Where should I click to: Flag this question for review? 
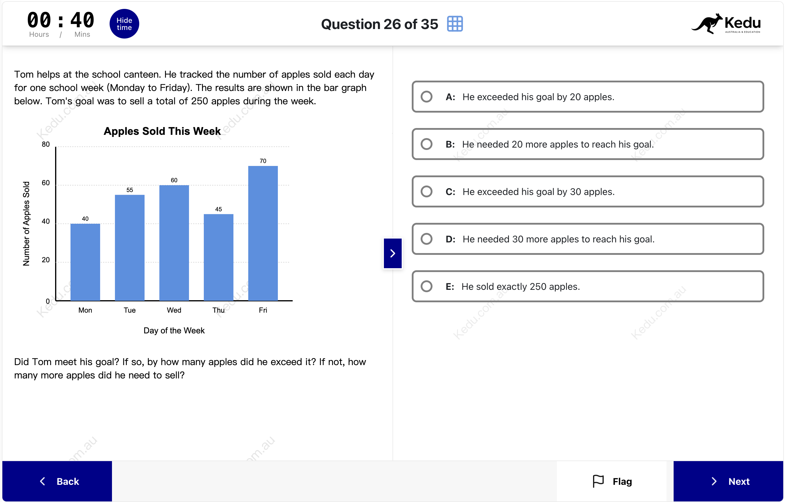coord(612,481)
